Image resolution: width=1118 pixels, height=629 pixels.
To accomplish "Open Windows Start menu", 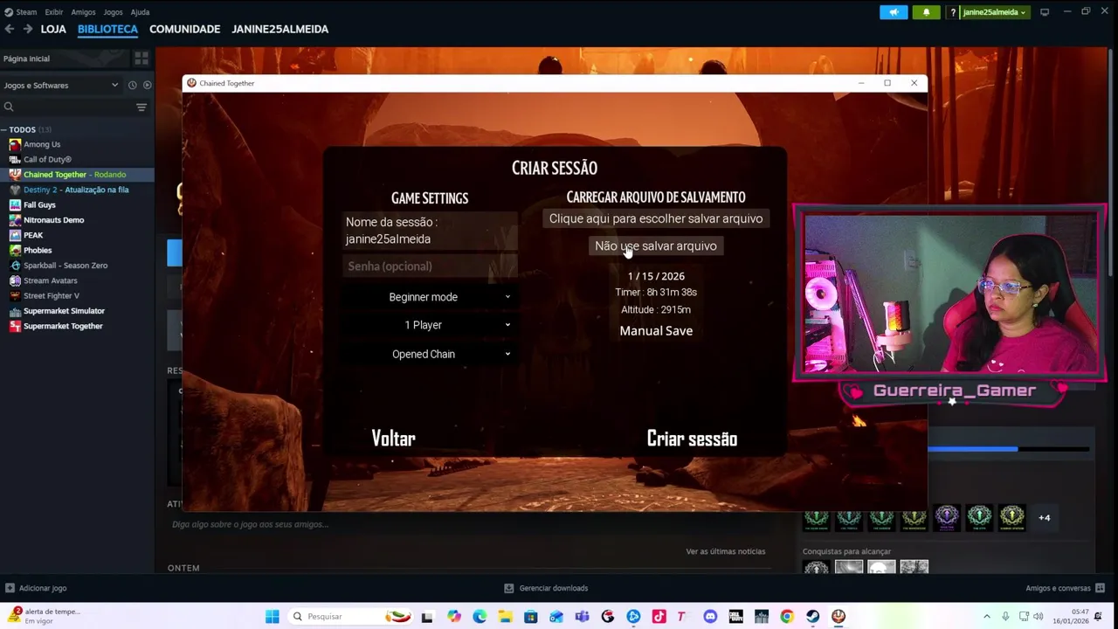I will [x=273, y=617].
